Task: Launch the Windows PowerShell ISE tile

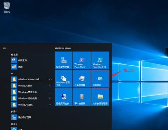Action: pyautogui.click(x=100, y=60)
